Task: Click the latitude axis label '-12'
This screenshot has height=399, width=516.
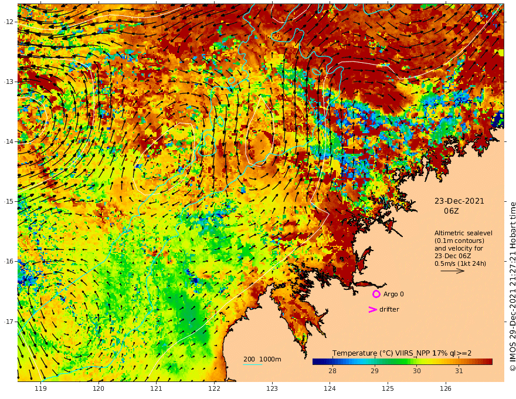Action: pyautogui.click(x=8, y=22)
